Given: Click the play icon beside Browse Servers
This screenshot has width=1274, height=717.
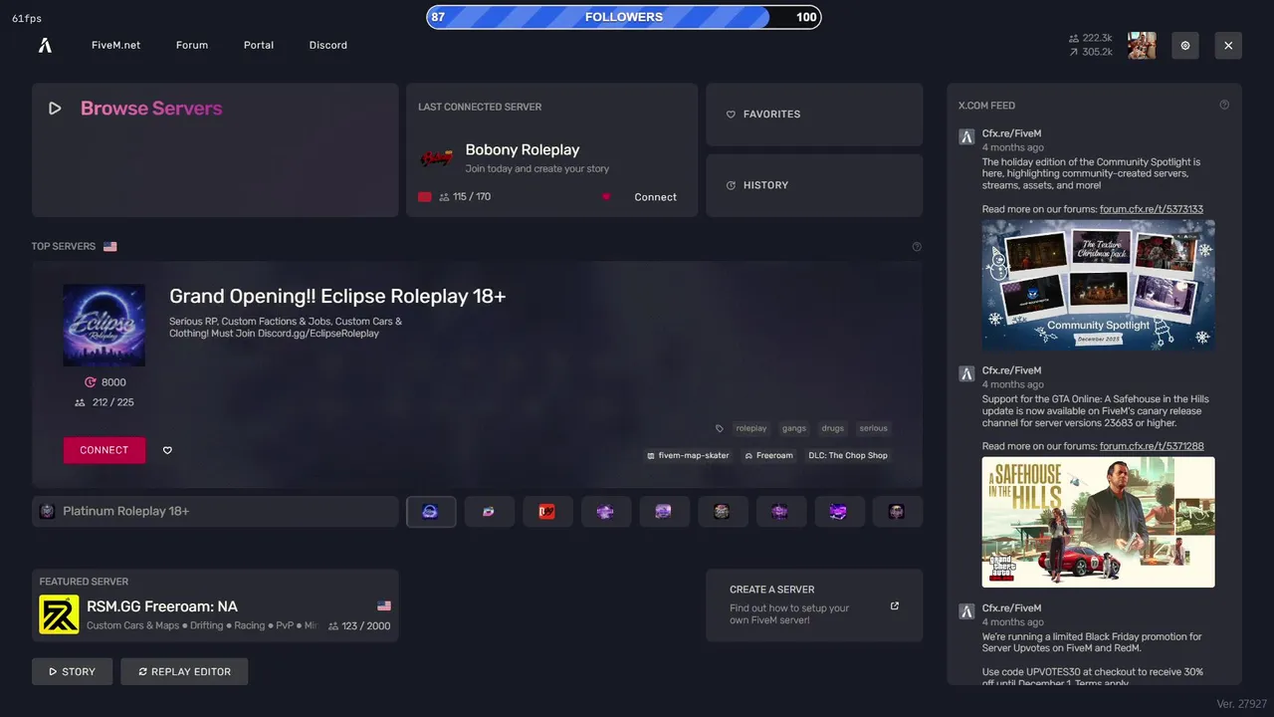Looking at the screenshot, I should [x=55, y=109].
